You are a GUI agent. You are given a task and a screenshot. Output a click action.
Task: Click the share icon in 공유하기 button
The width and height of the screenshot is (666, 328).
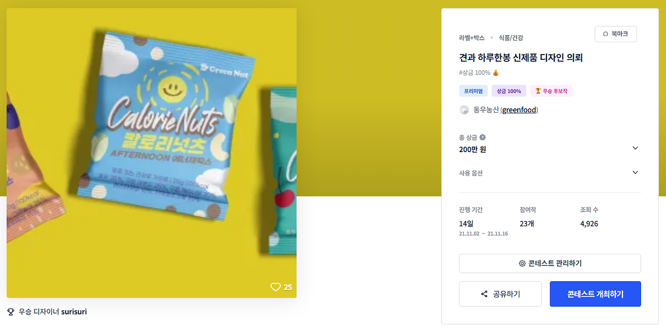tap(484, 294)
